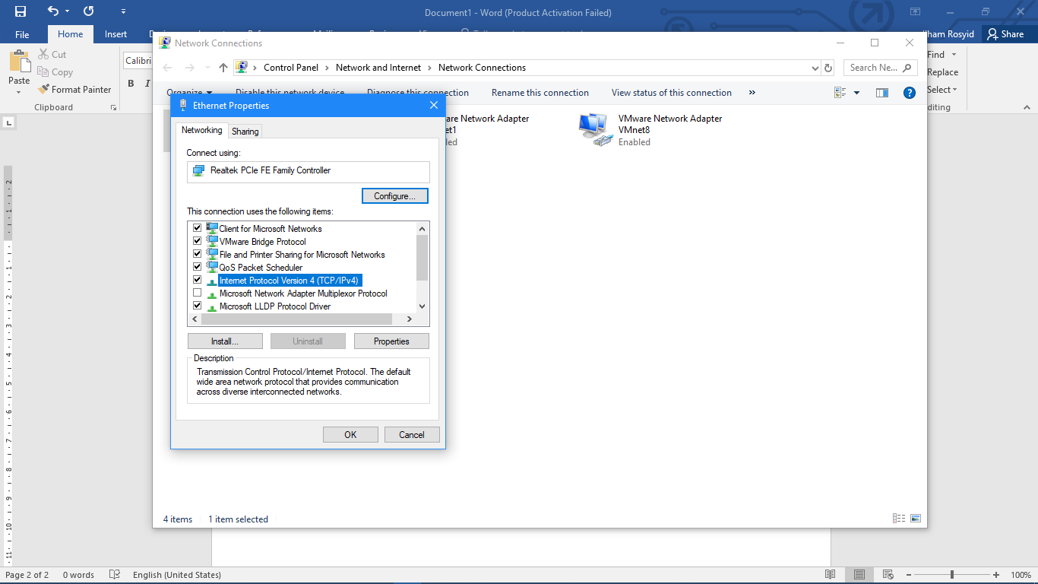Select the Internet Protocol Version 4 item
Viewport: 1038px width, 584px height.
tap(289, 281)
